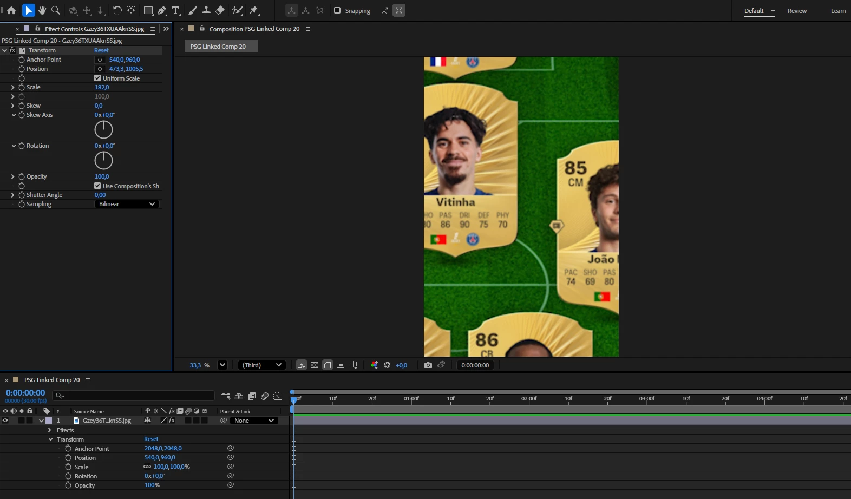Collapse the Skew Axis property
Viewport: 851px width, 499px height.
click(13, 115)
